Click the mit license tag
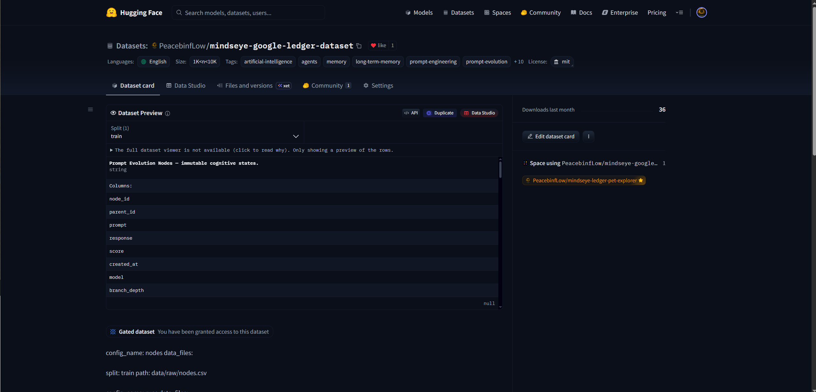This screenshot has height=392, width=816. 562,62
